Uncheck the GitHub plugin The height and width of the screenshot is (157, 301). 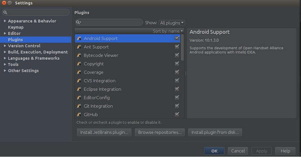pyautogui.click(x=177, y=114)
